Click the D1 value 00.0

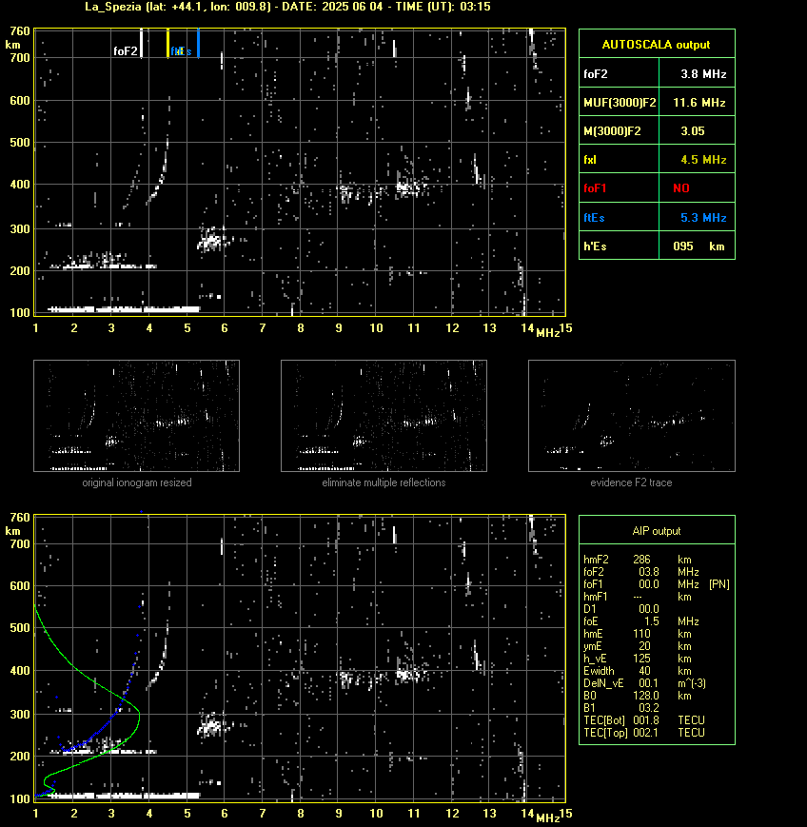pyautogui.click(x=649, y=609)
